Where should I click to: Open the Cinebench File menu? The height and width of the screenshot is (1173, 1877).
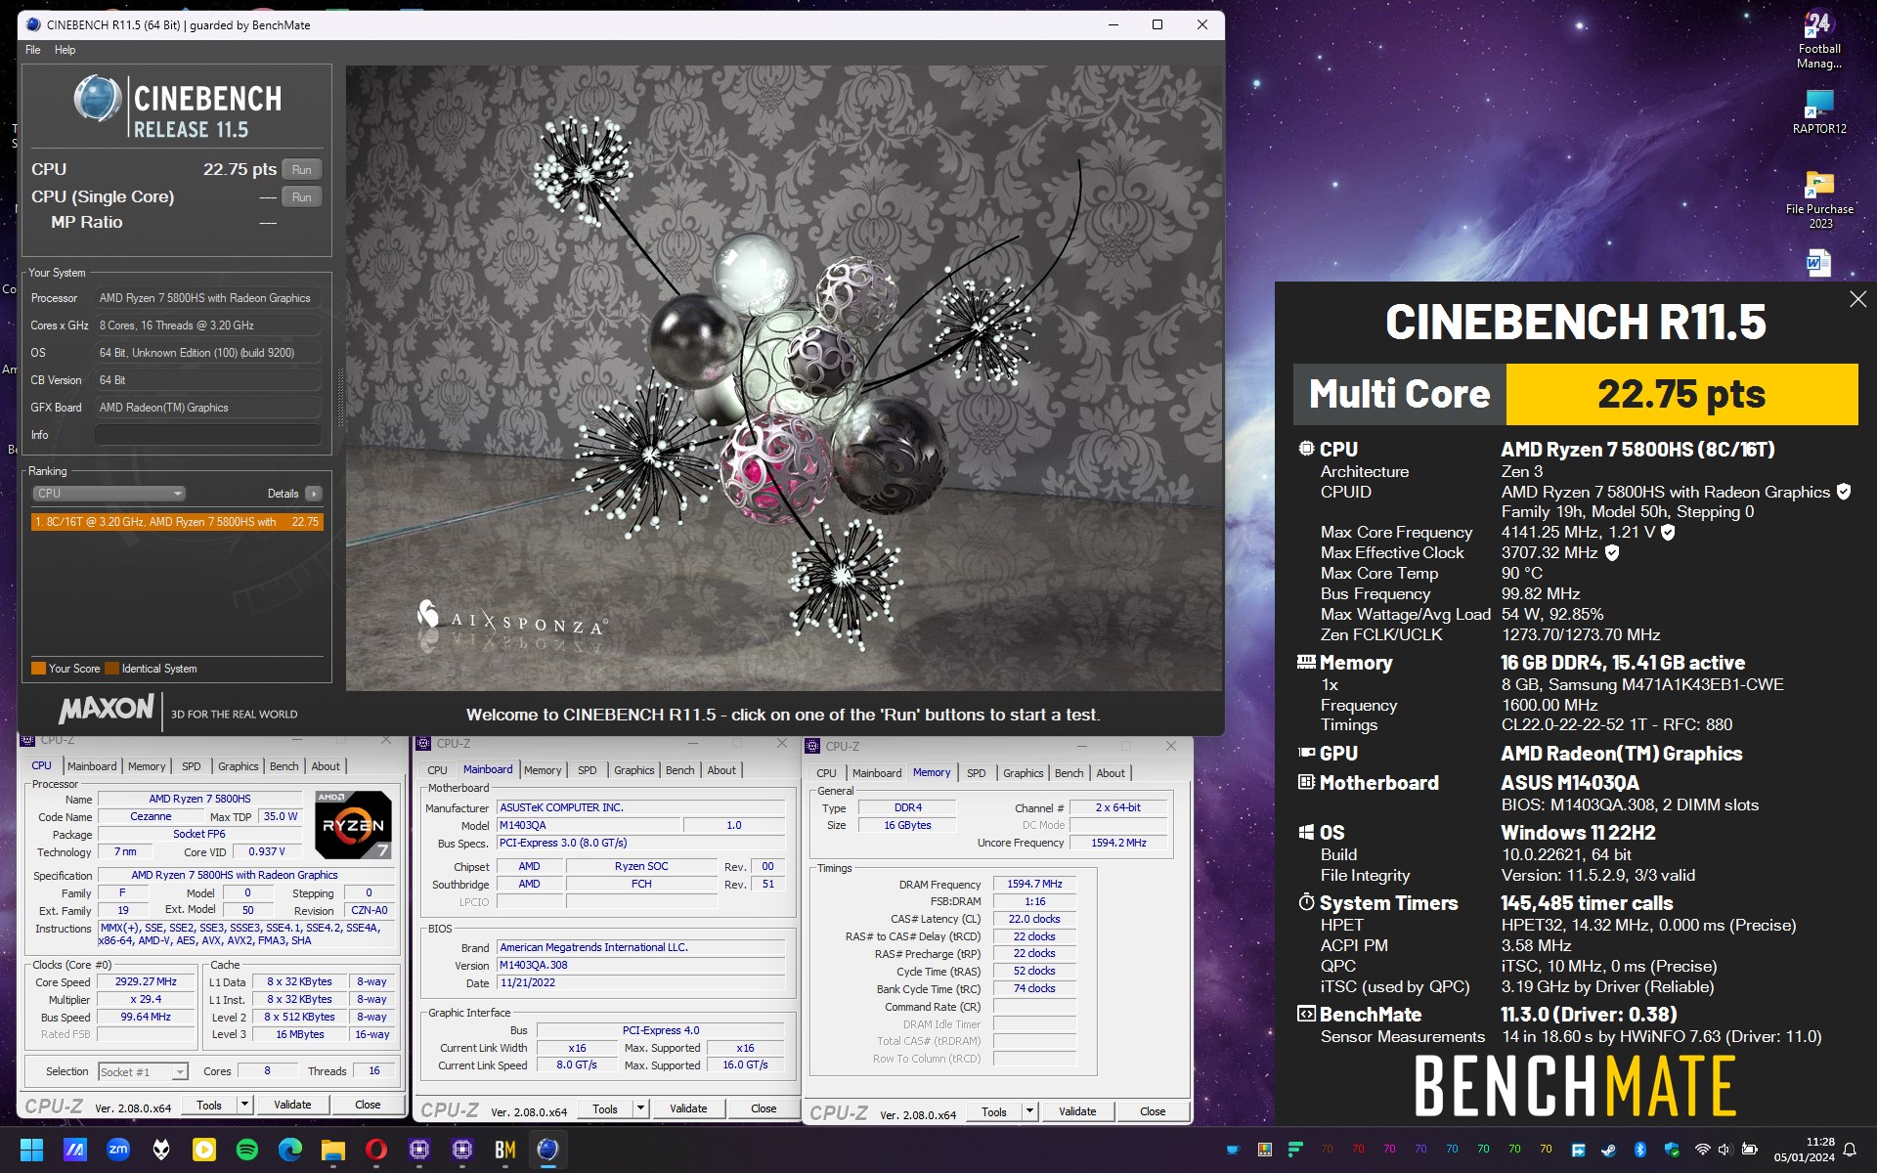(x=33, y=50)
